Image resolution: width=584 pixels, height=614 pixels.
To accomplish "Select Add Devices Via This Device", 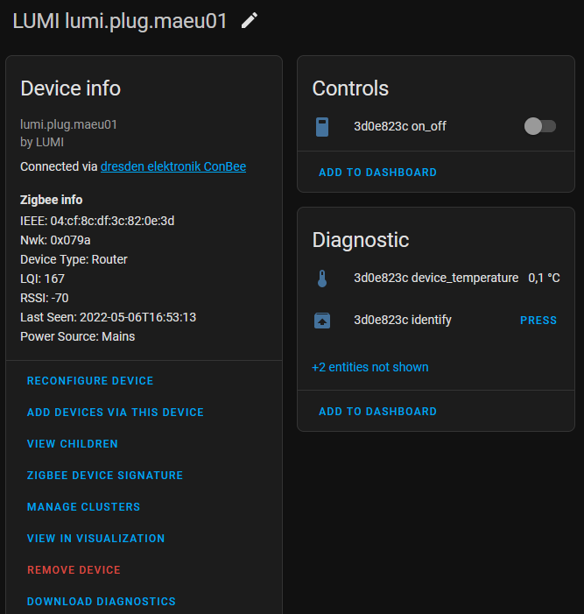I will [116, 413].
